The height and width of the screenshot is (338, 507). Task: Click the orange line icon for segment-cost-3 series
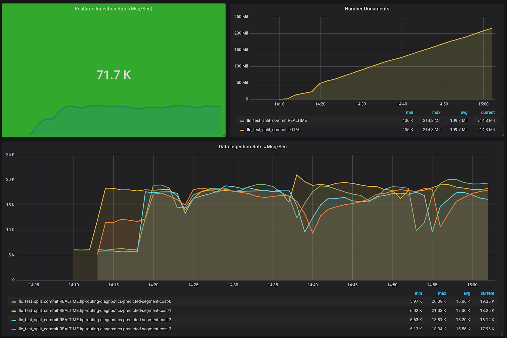14,329
